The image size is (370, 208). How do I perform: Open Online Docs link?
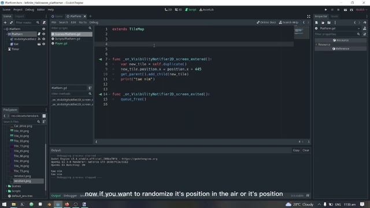point(266,23)
